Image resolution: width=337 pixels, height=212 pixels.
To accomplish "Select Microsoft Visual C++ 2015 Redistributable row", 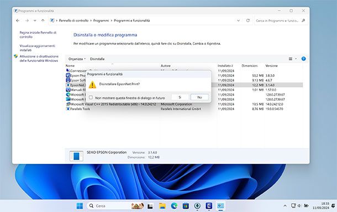I will pos(184,104).
